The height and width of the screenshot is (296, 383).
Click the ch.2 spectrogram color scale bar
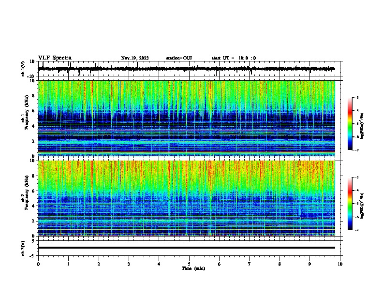click(x=350, y=204)
